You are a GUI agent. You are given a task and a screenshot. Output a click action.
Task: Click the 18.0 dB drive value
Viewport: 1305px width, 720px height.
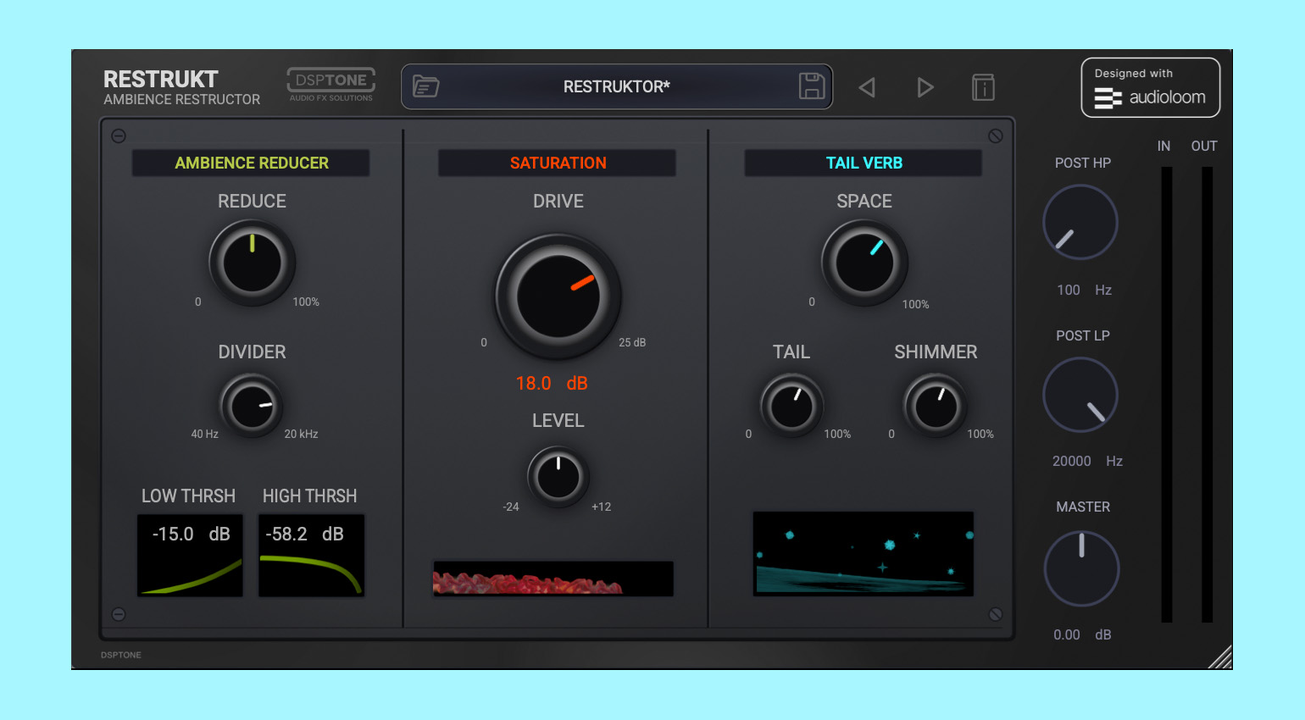click(552, 384)
